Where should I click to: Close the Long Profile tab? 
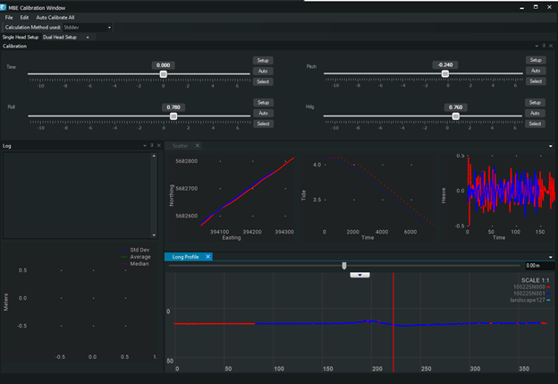click(x=207, y=257)
